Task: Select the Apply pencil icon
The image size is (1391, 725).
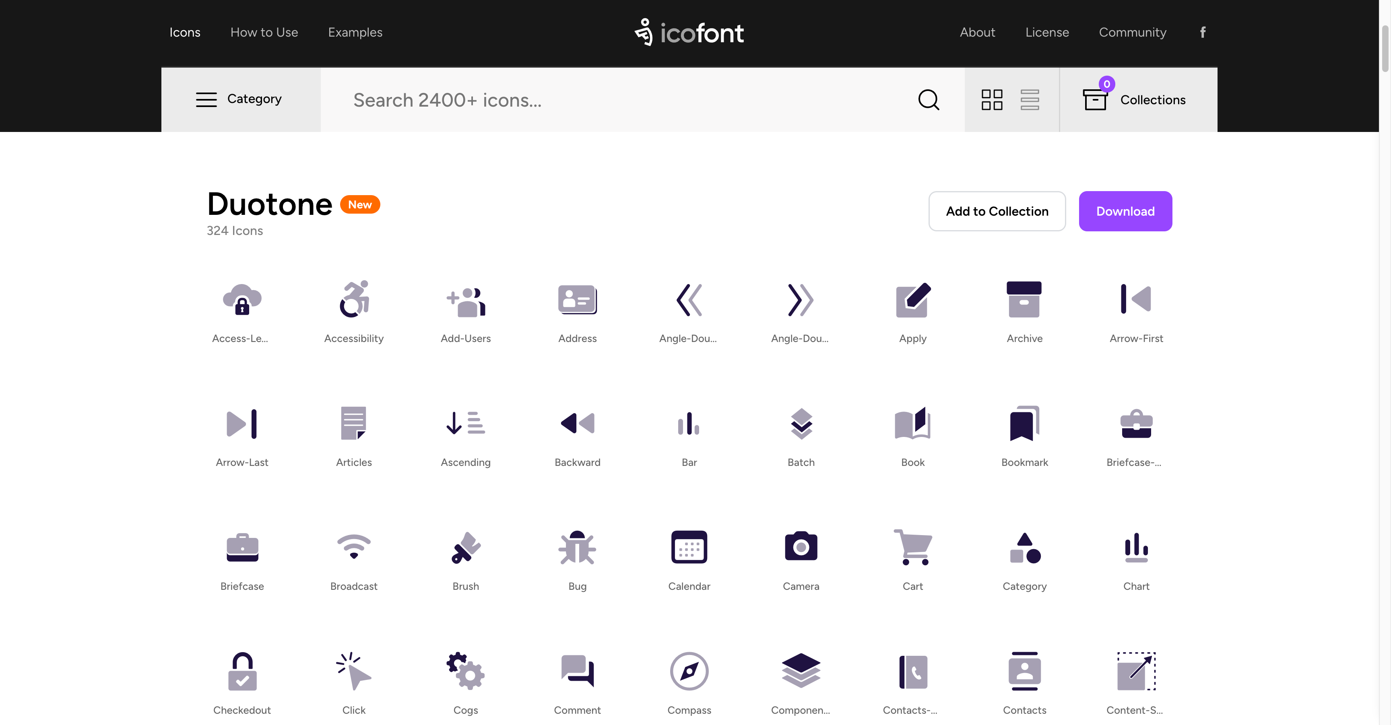Action: (912, 300)
